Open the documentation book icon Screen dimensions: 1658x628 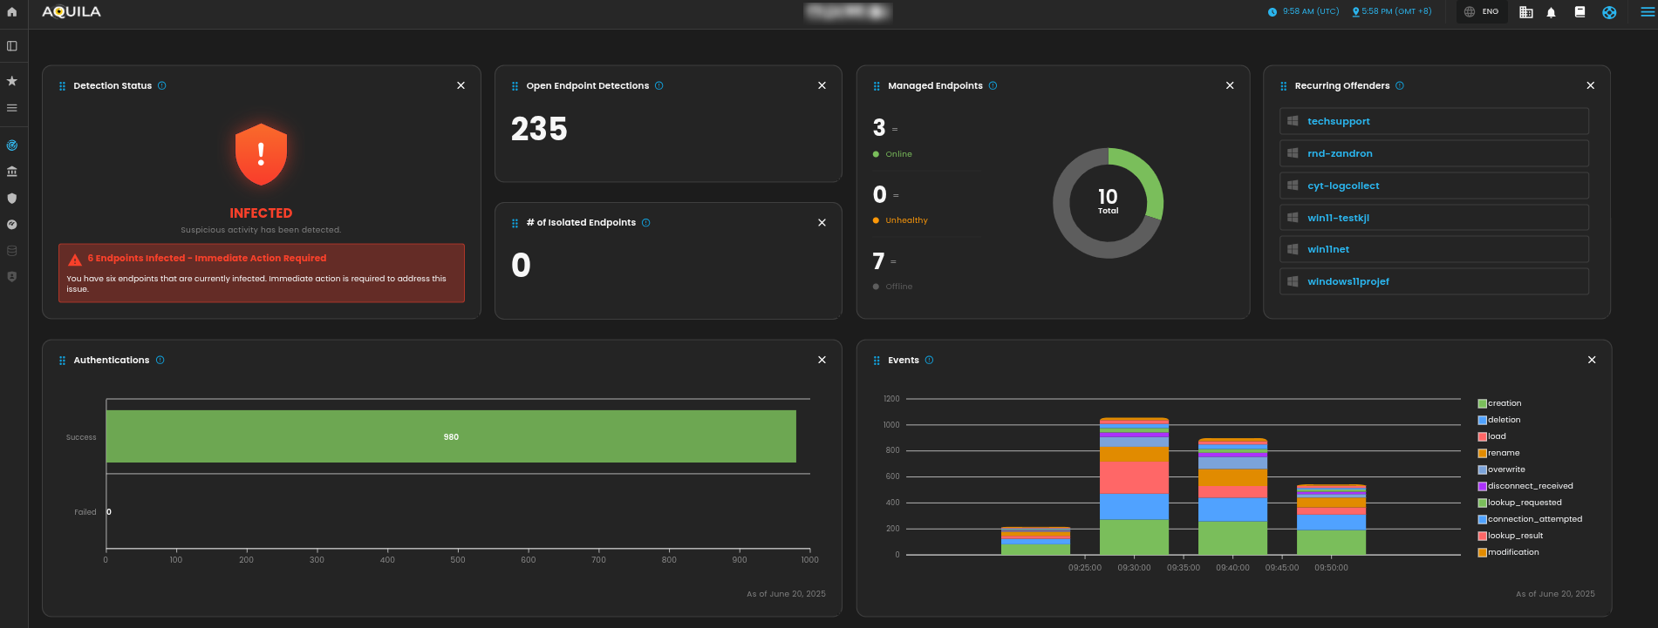(x=1580, y=12)
